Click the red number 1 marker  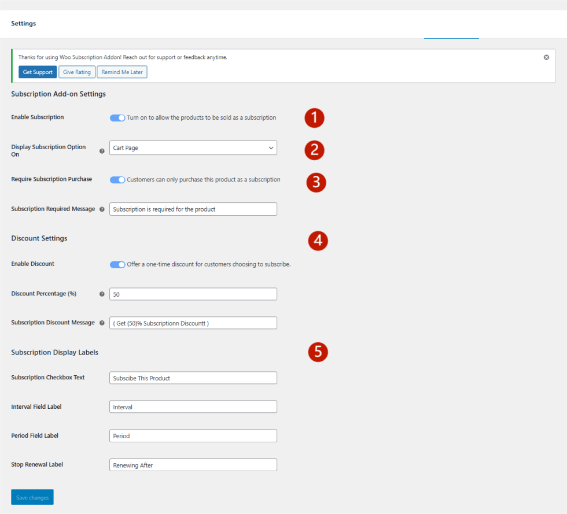[x=314, y=118]
